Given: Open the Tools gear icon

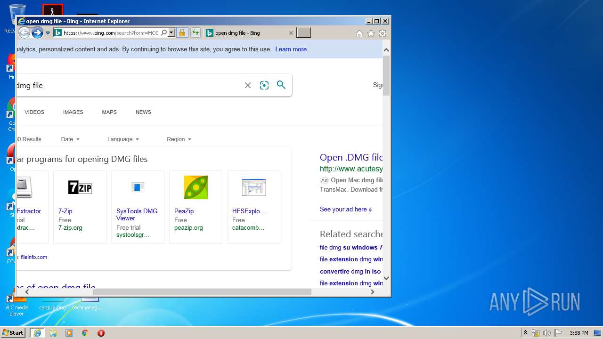Looking at the screenshot, I should [383, 33].
